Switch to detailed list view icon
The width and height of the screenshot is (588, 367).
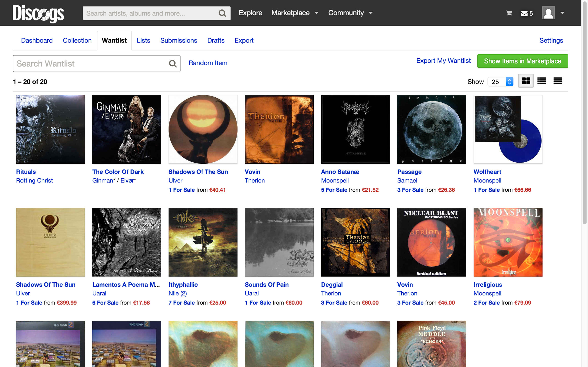coord(542,81)
